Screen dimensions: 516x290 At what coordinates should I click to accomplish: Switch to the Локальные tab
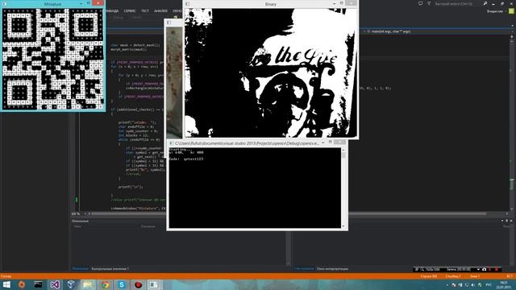coord(80,268)
